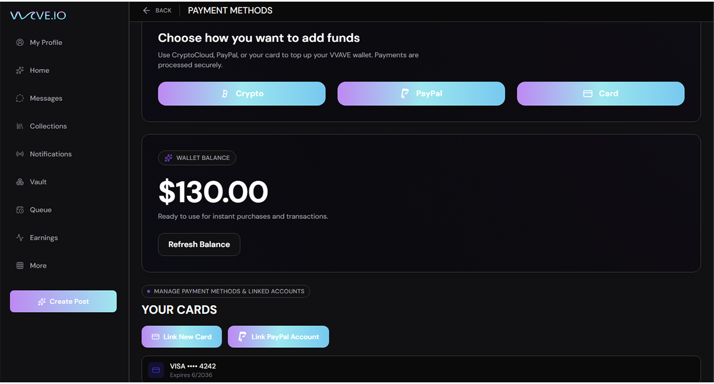Link a new card

pos(181,336)
